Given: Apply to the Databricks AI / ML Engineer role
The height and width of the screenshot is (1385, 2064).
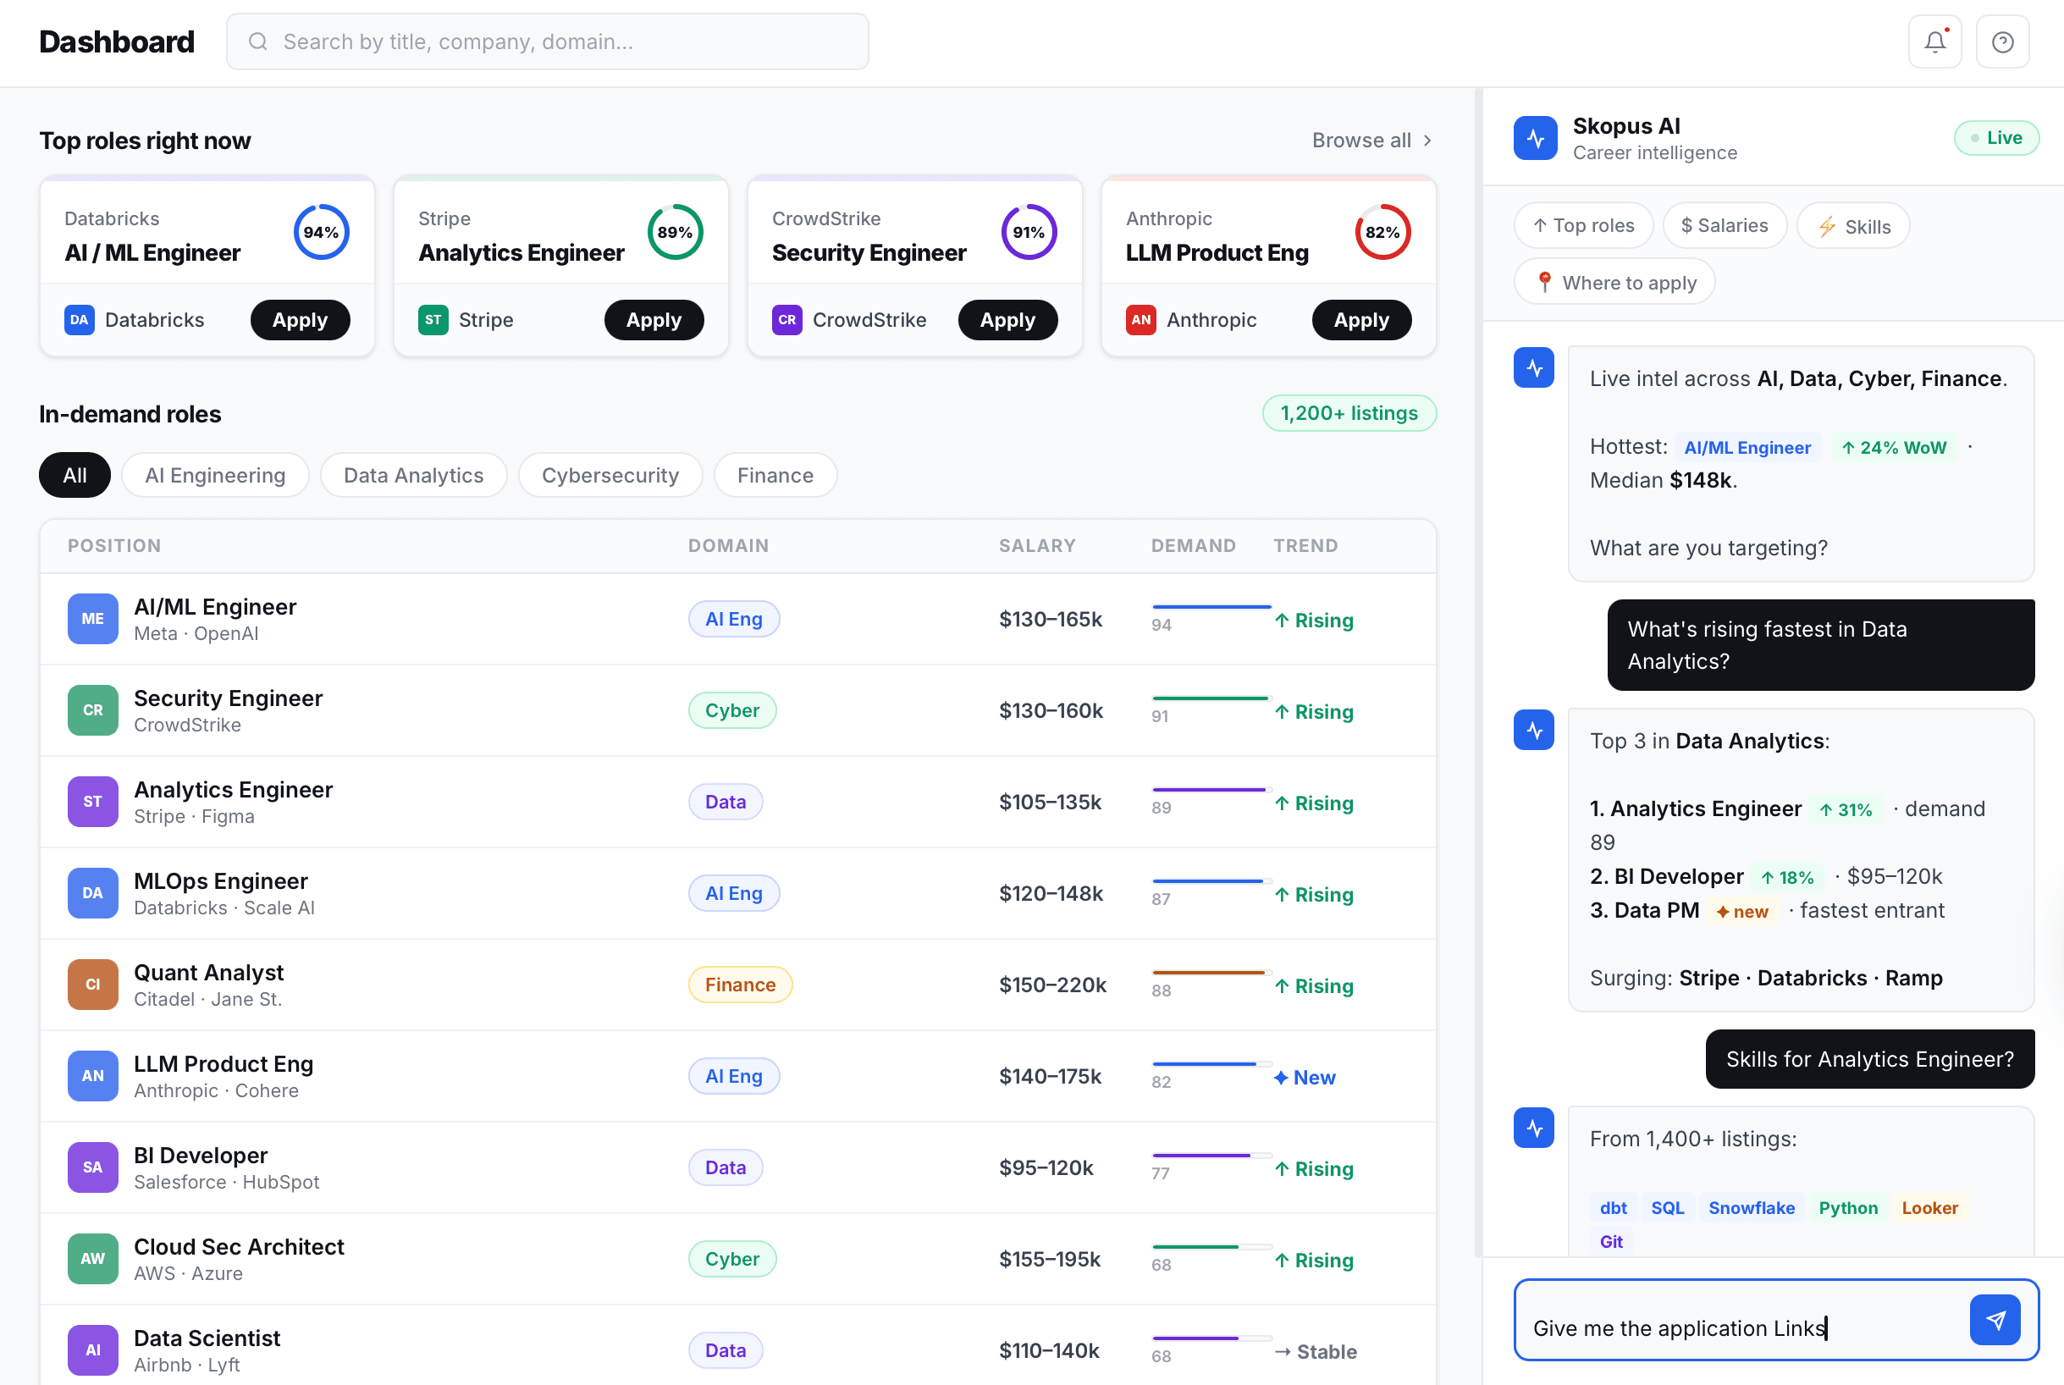Looking at the screenshot, I should [x=301, y=320].
